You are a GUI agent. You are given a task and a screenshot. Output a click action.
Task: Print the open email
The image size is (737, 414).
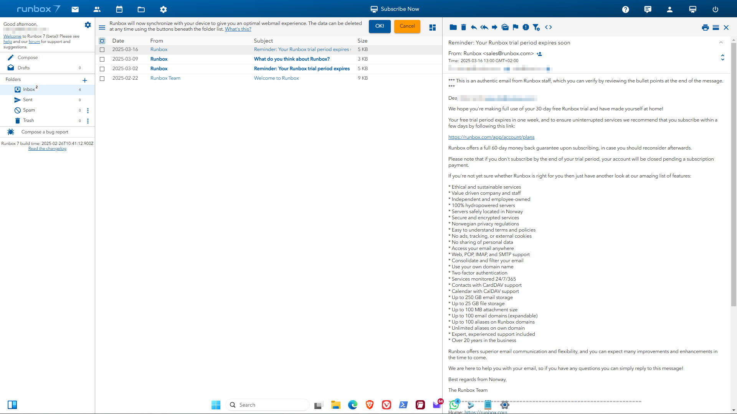pos(705,28)
